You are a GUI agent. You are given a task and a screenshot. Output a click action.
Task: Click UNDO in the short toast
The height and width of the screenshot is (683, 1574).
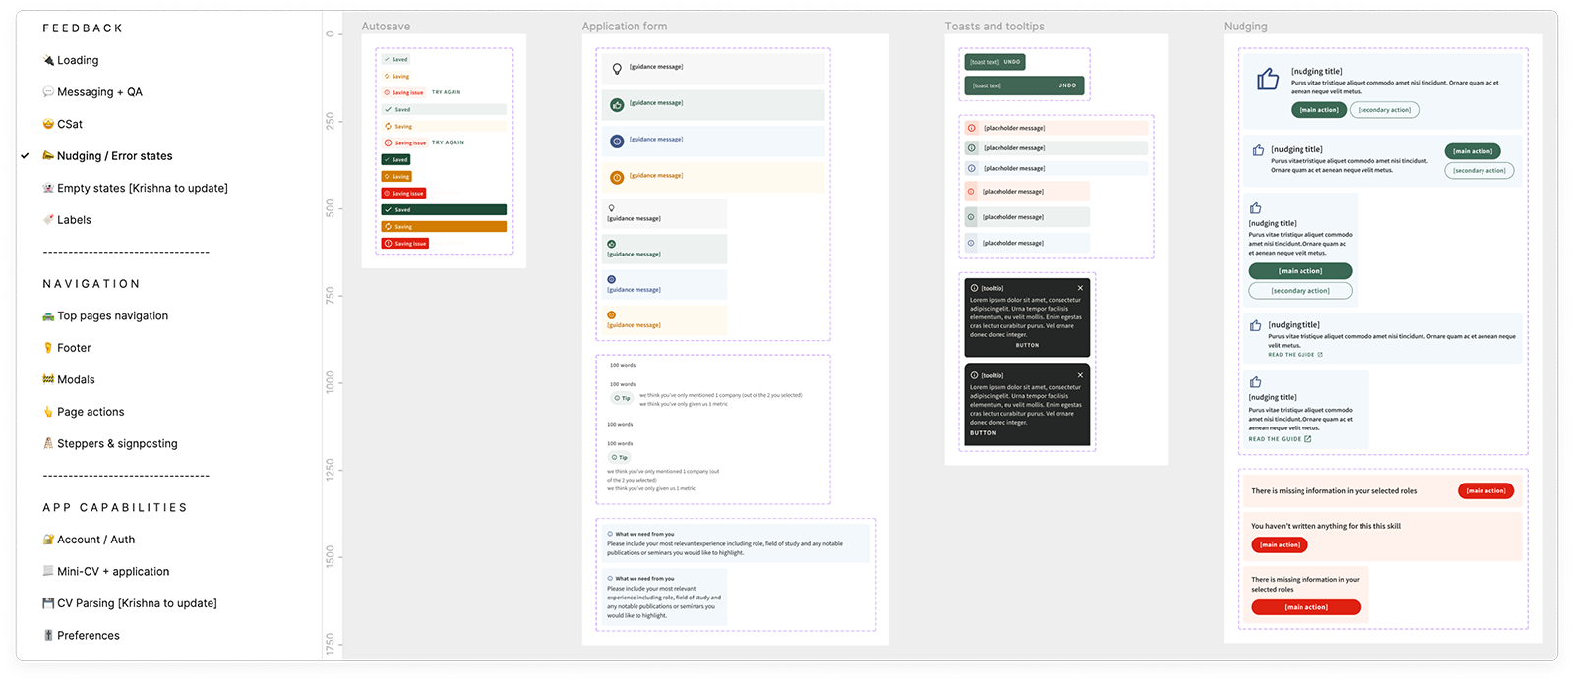click(1011, 62)
